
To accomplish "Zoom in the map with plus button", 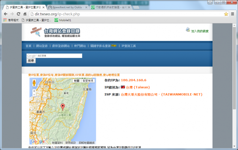I will (34, 91).
